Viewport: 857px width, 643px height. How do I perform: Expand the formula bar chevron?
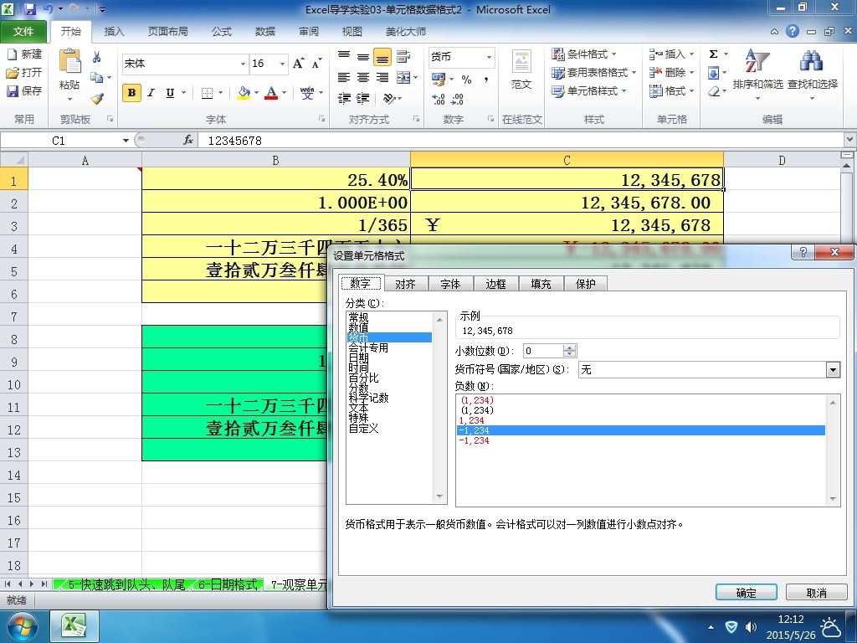(850, 140)
